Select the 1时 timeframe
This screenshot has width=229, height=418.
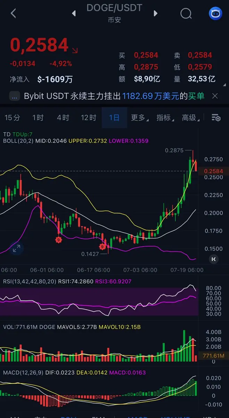click(38, 118)
